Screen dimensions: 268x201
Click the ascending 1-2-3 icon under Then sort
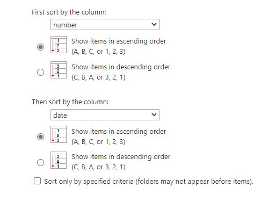click(x=59, y=134)
